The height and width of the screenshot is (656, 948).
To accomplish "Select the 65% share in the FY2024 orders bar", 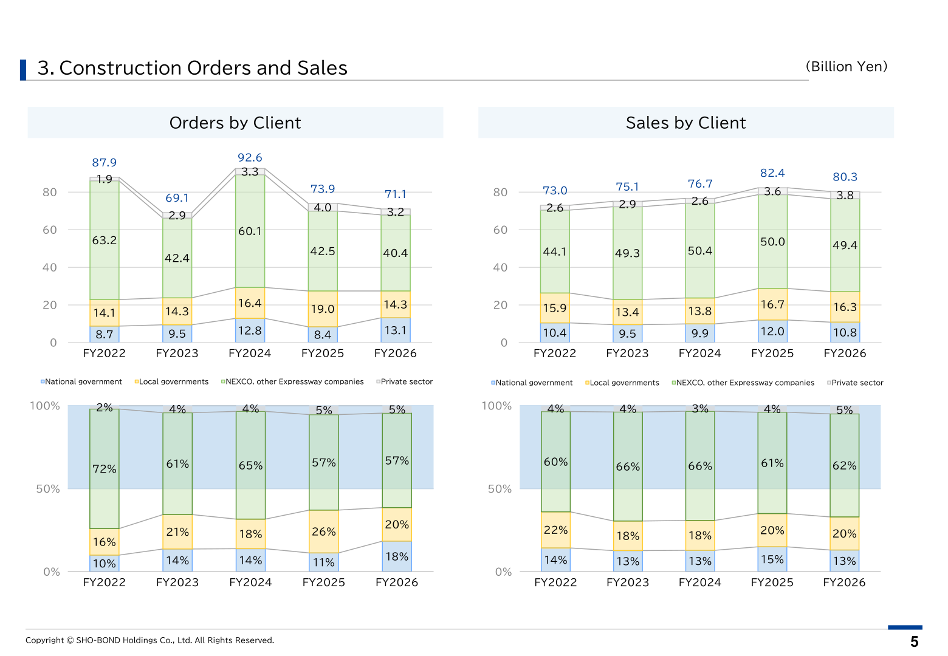I will 250,466.
